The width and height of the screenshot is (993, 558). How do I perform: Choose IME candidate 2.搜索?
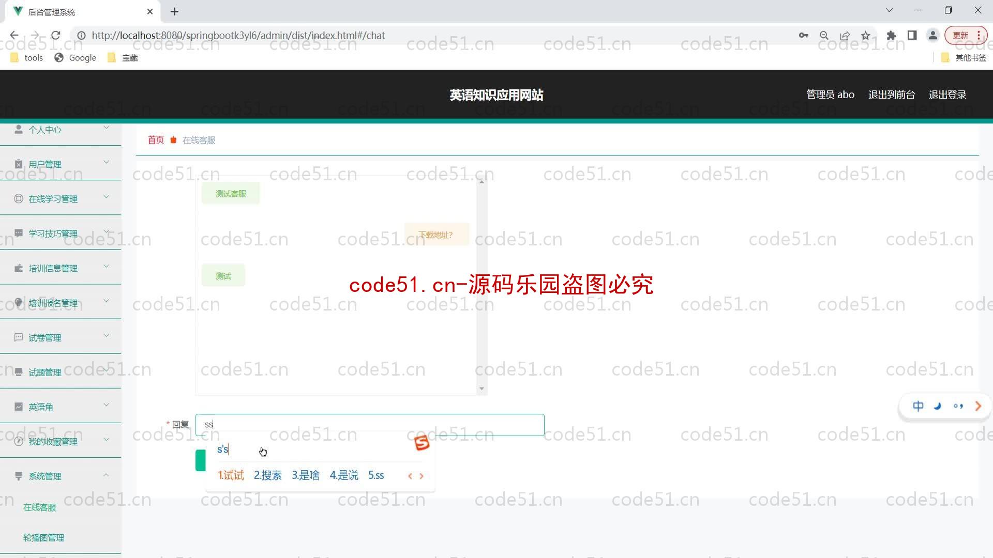[x=267, y=475]
